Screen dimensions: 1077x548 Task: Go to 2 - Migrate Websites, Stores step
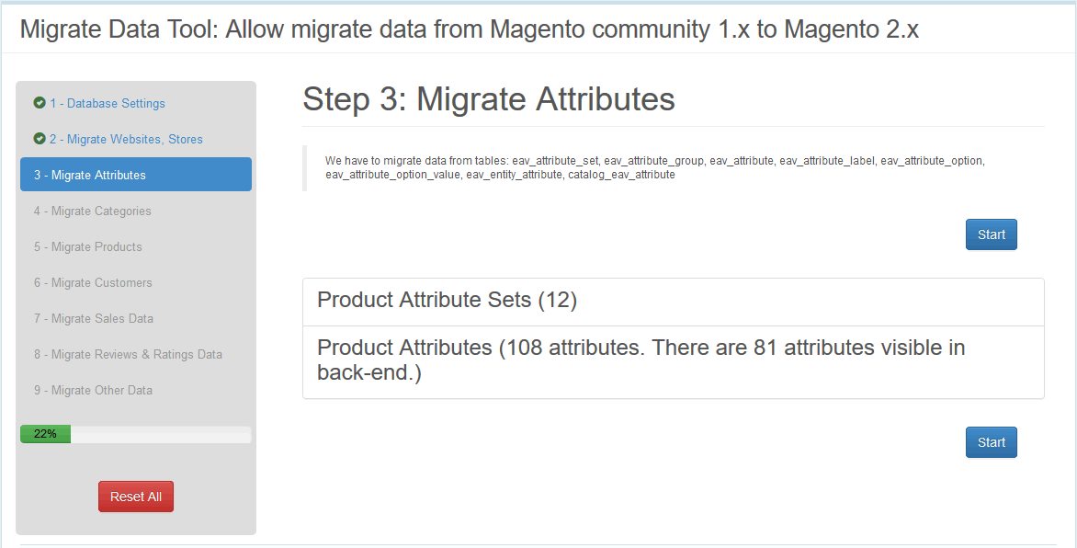click(x=126, y=139)
